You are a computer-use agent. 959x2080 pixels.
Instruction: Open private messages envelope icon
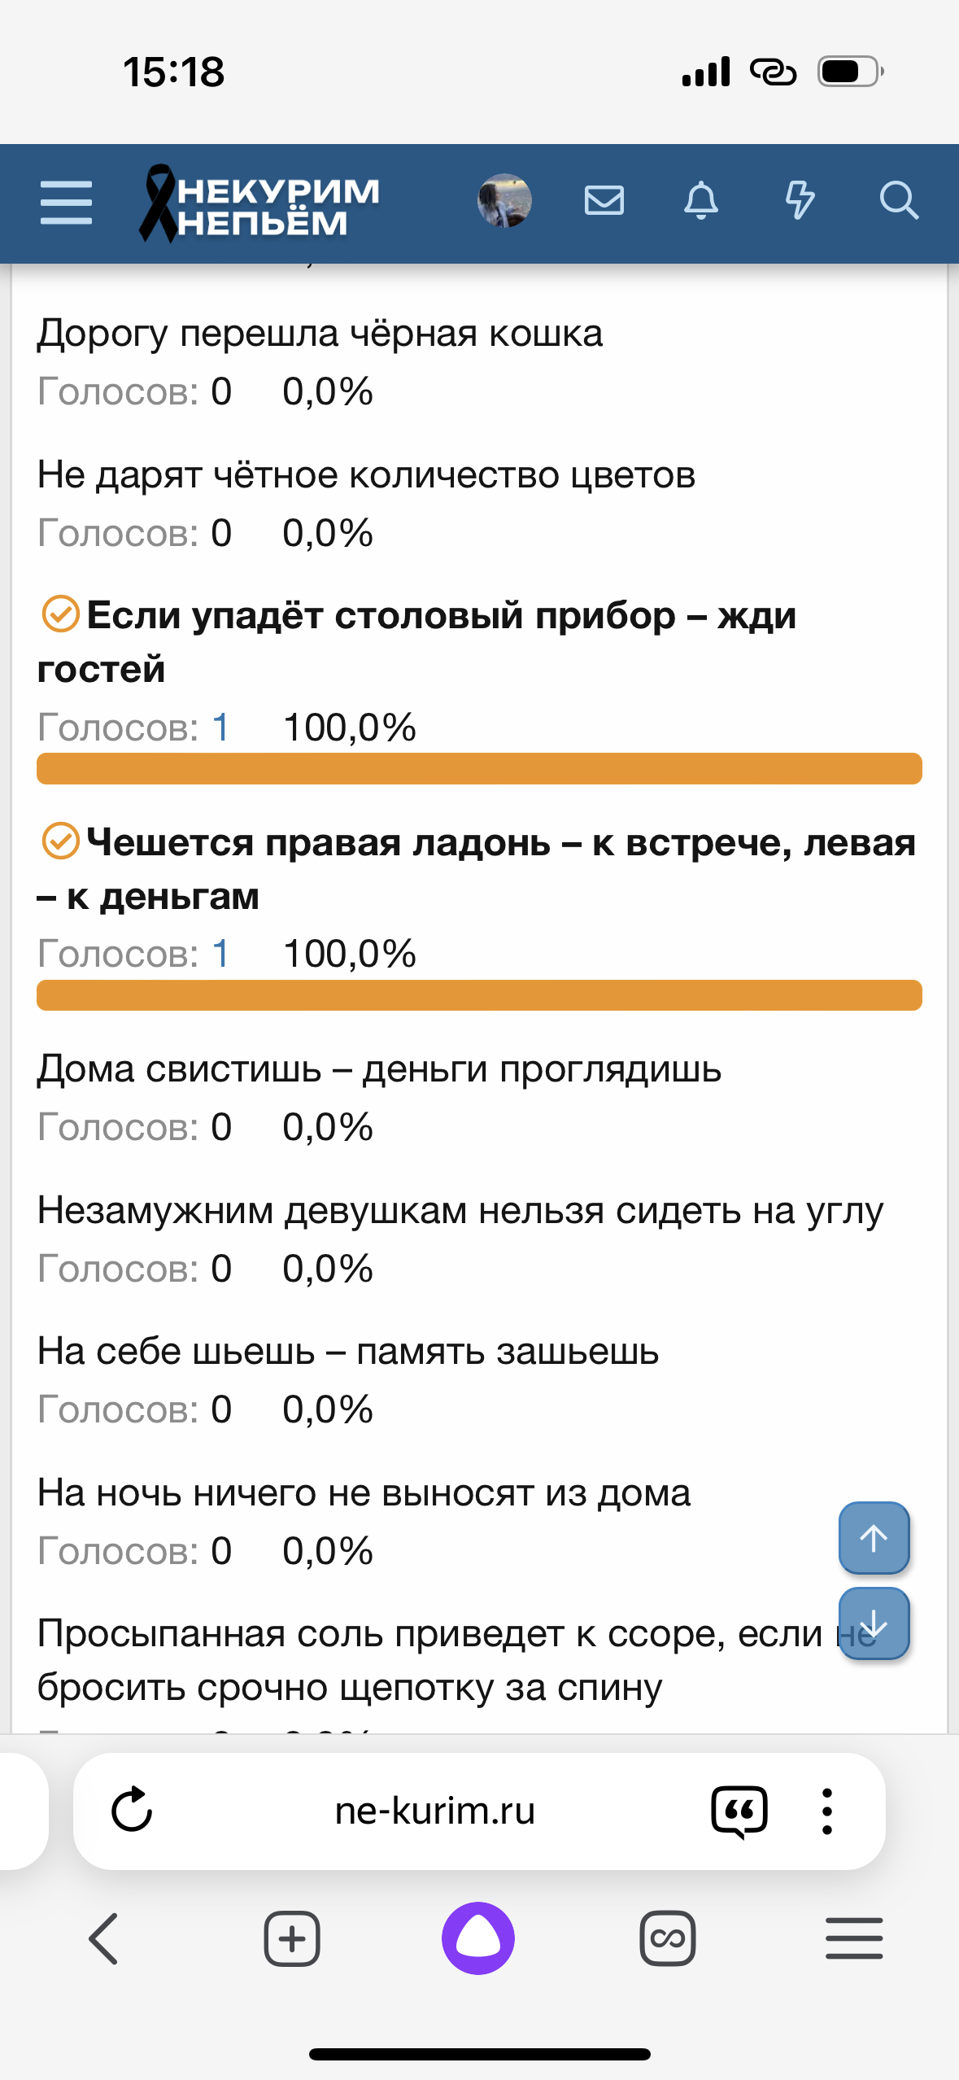click(x=604, y=200)
